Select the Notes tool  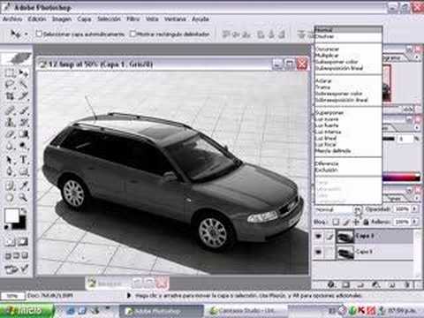(x=10, y=185)
